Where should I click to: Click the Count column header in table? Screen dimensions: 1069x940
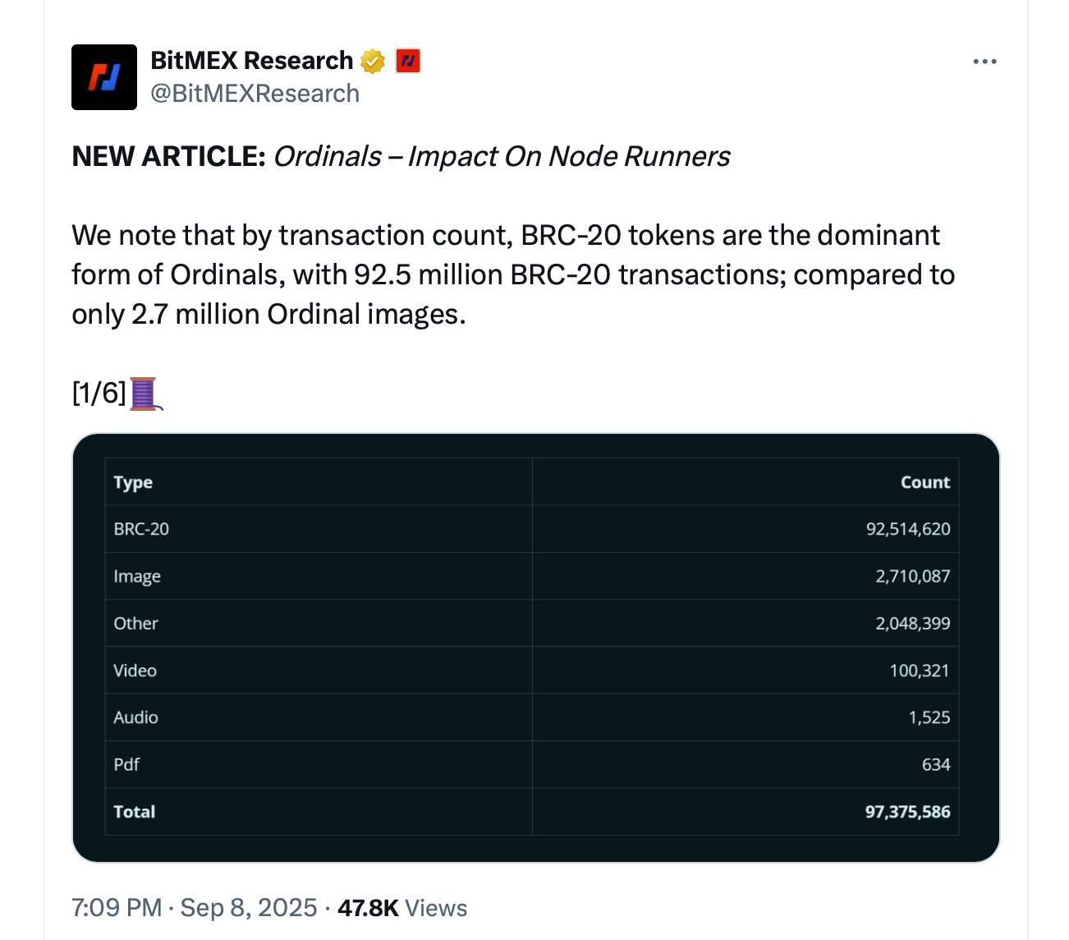(x=924, y=482)
